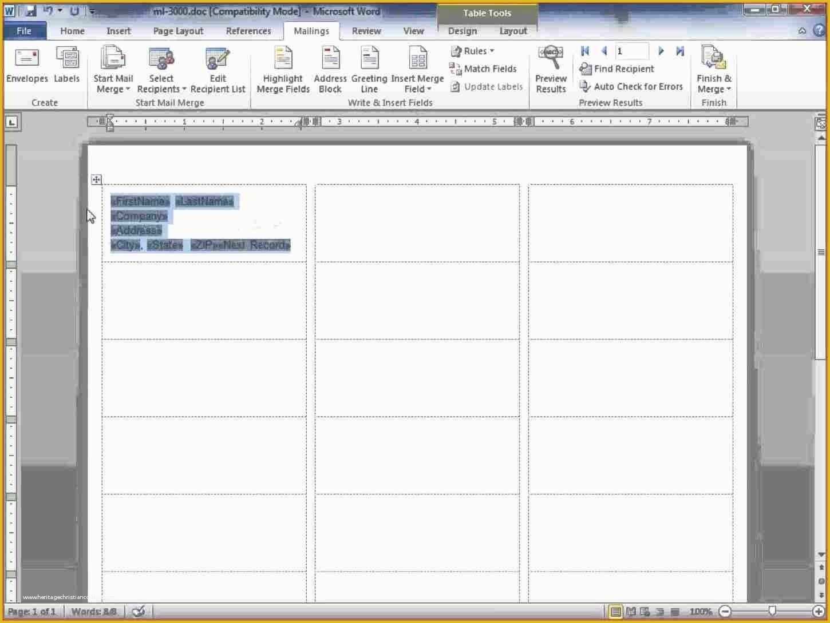Switch to the View tab
The height and width of the screenshot is (623, 830).
coord(413,31)
